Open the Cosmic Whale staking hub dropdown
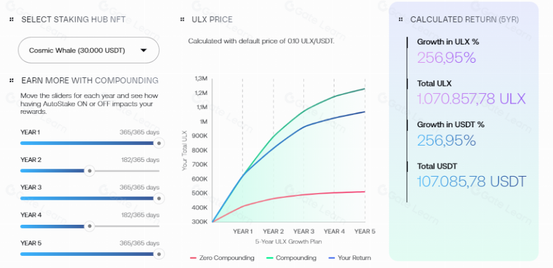The height and width of the screenshot is (268, 553). tap(88, 51)
